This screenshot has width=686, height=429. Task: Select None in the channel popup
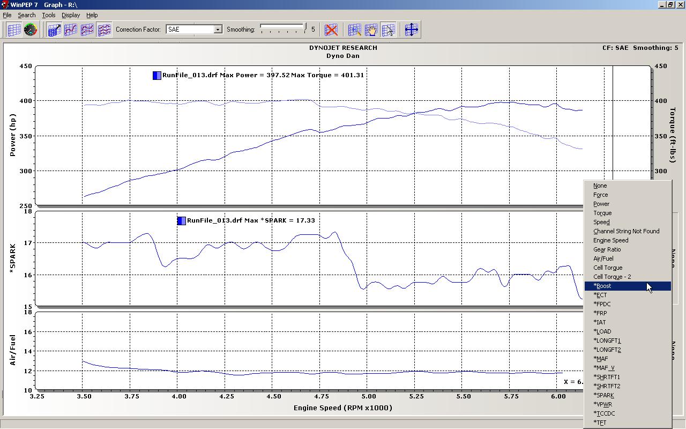pos(600,186)
